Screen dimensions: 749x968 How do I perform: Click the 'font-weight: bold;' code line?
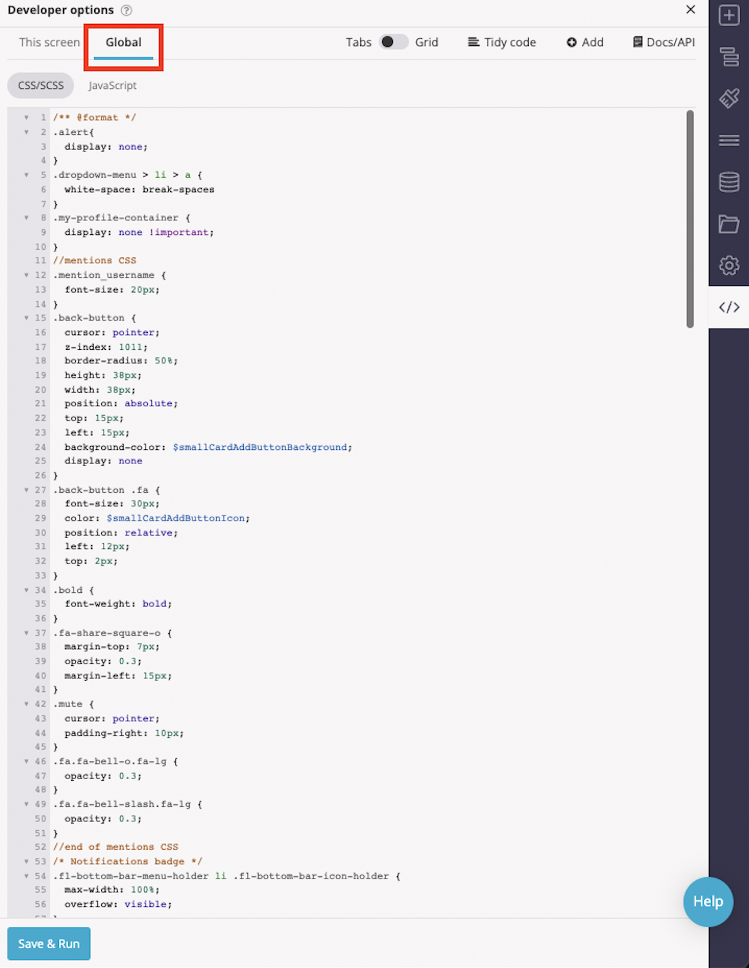pyautogui.click(x=118, y=604)
